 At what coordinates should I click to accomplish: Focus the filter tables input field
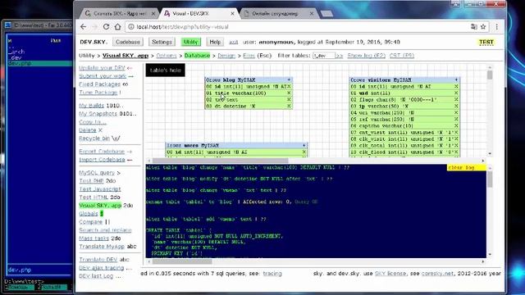coord(323,56)
